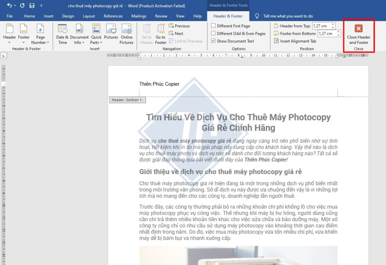Open Customize Quick Access Toolbar arrow
The height and width of the screenshot is (265, 386).
click(41, 5)
